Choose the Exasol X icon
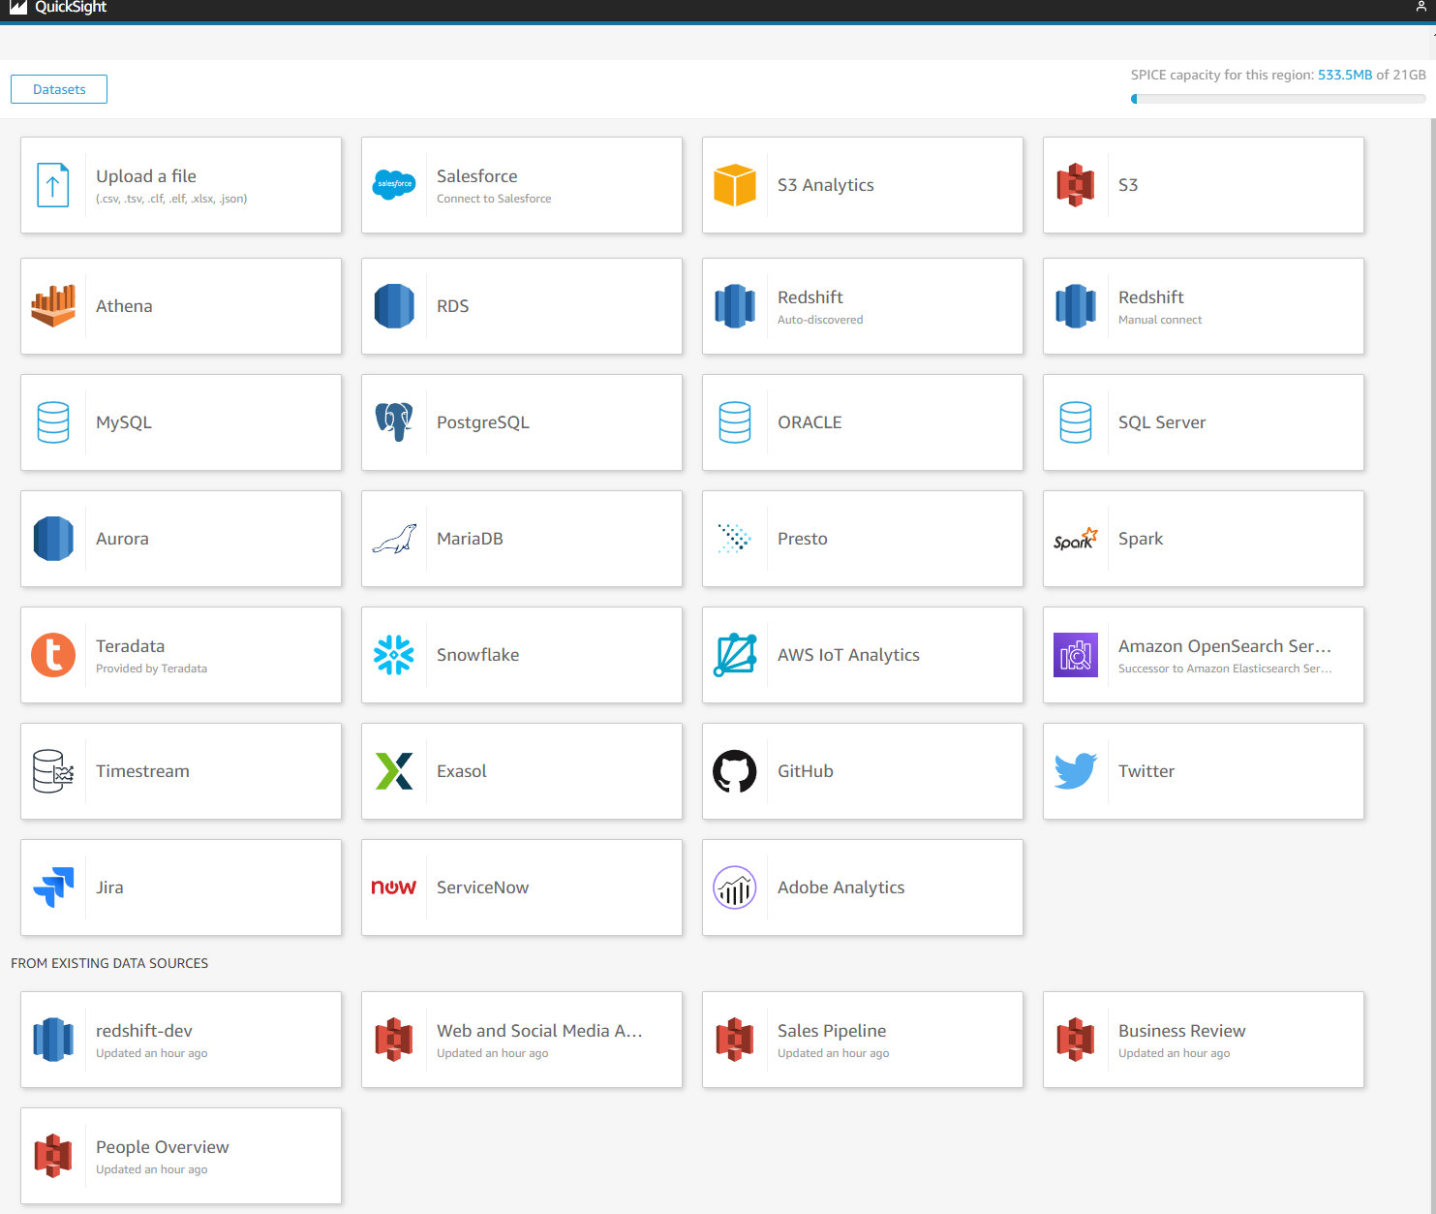Screen dimensions: 1436x1214 pos(394,771)
